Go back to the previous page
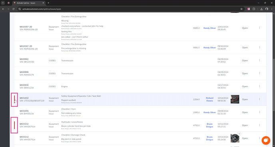This screenshot has width=275, height=147. pos(3,9)
